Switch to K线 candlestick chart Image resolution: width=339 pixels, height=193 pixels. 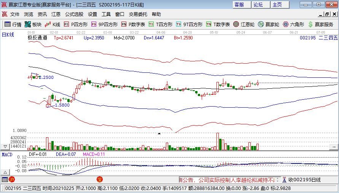click(53, 24)
